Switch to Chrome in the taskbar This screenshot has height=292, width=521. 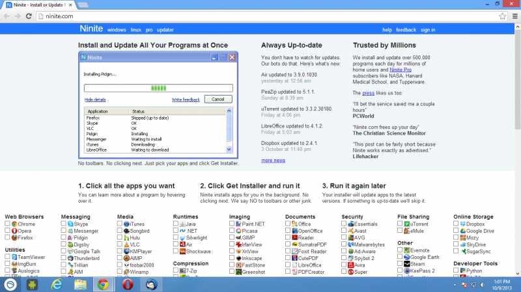103,285
